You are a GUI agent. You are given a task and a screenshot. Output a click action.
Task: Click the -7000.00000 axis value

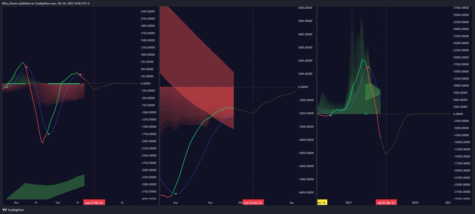click(306, 179)
